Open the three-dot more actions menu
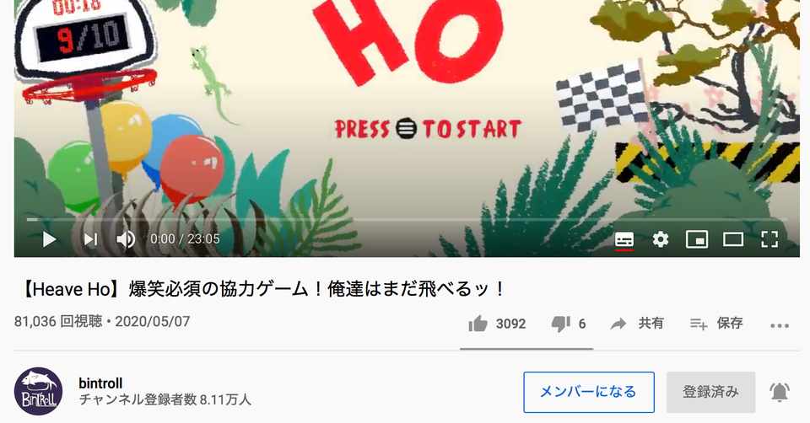810x423 pixels. click(x=779, y=325)
